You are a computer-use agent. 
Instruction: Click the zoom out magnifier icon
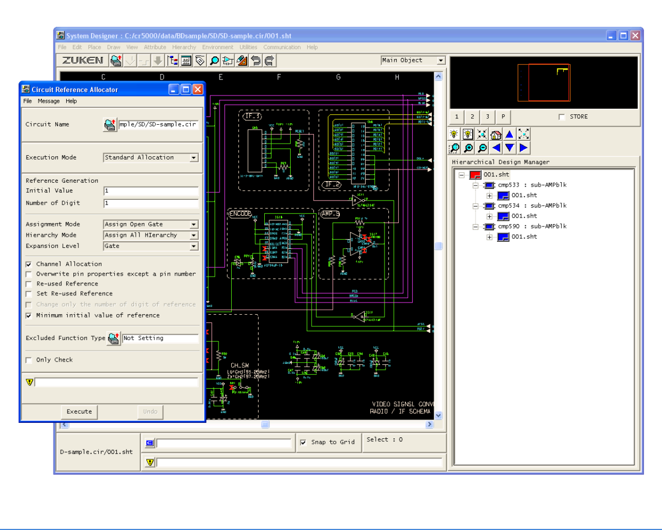[x=482, y=148]
